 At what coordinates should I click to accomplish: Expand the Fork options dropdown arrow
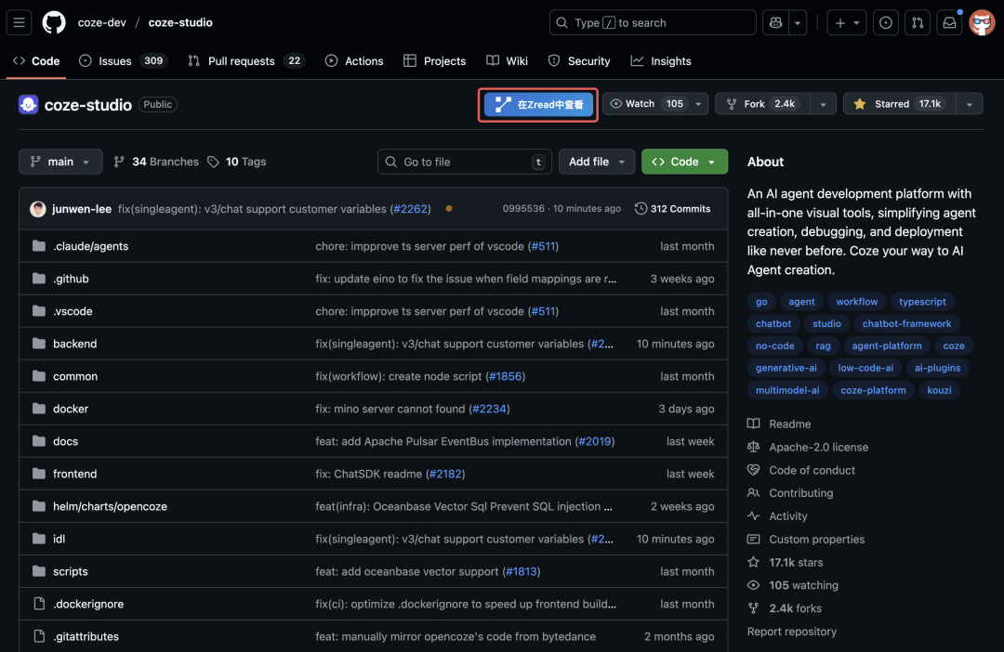coord(823,104)
